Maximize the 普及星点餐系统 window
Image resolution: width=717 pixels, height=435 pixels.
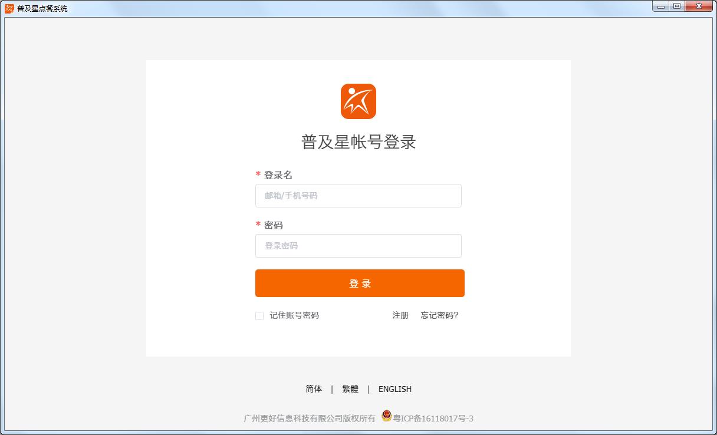(x=677, y=6)
